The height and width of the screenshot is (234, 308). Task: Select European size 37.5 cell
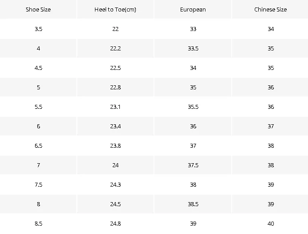click(x=193, y=165)
